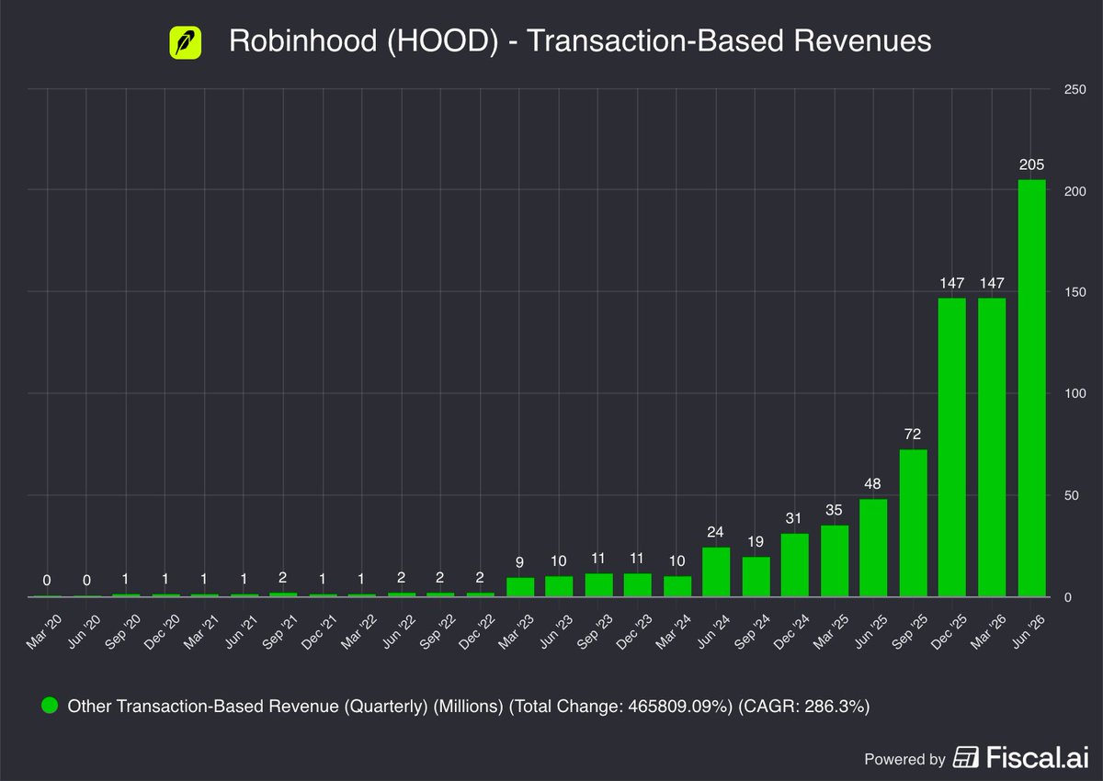The image size is (1103, 781).
Task: Click the Fiscal.ai wordmark
Action: coord(1037,758)
